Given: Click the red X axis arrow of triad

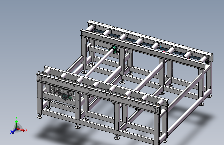Looking at the screenshot, I should click(x=21, y=130).
